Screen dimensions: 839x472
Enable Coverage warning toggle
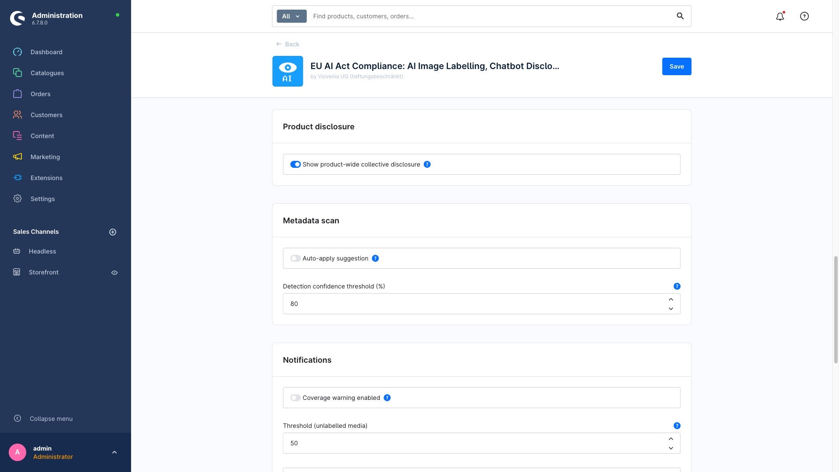[x=295, y=398]
